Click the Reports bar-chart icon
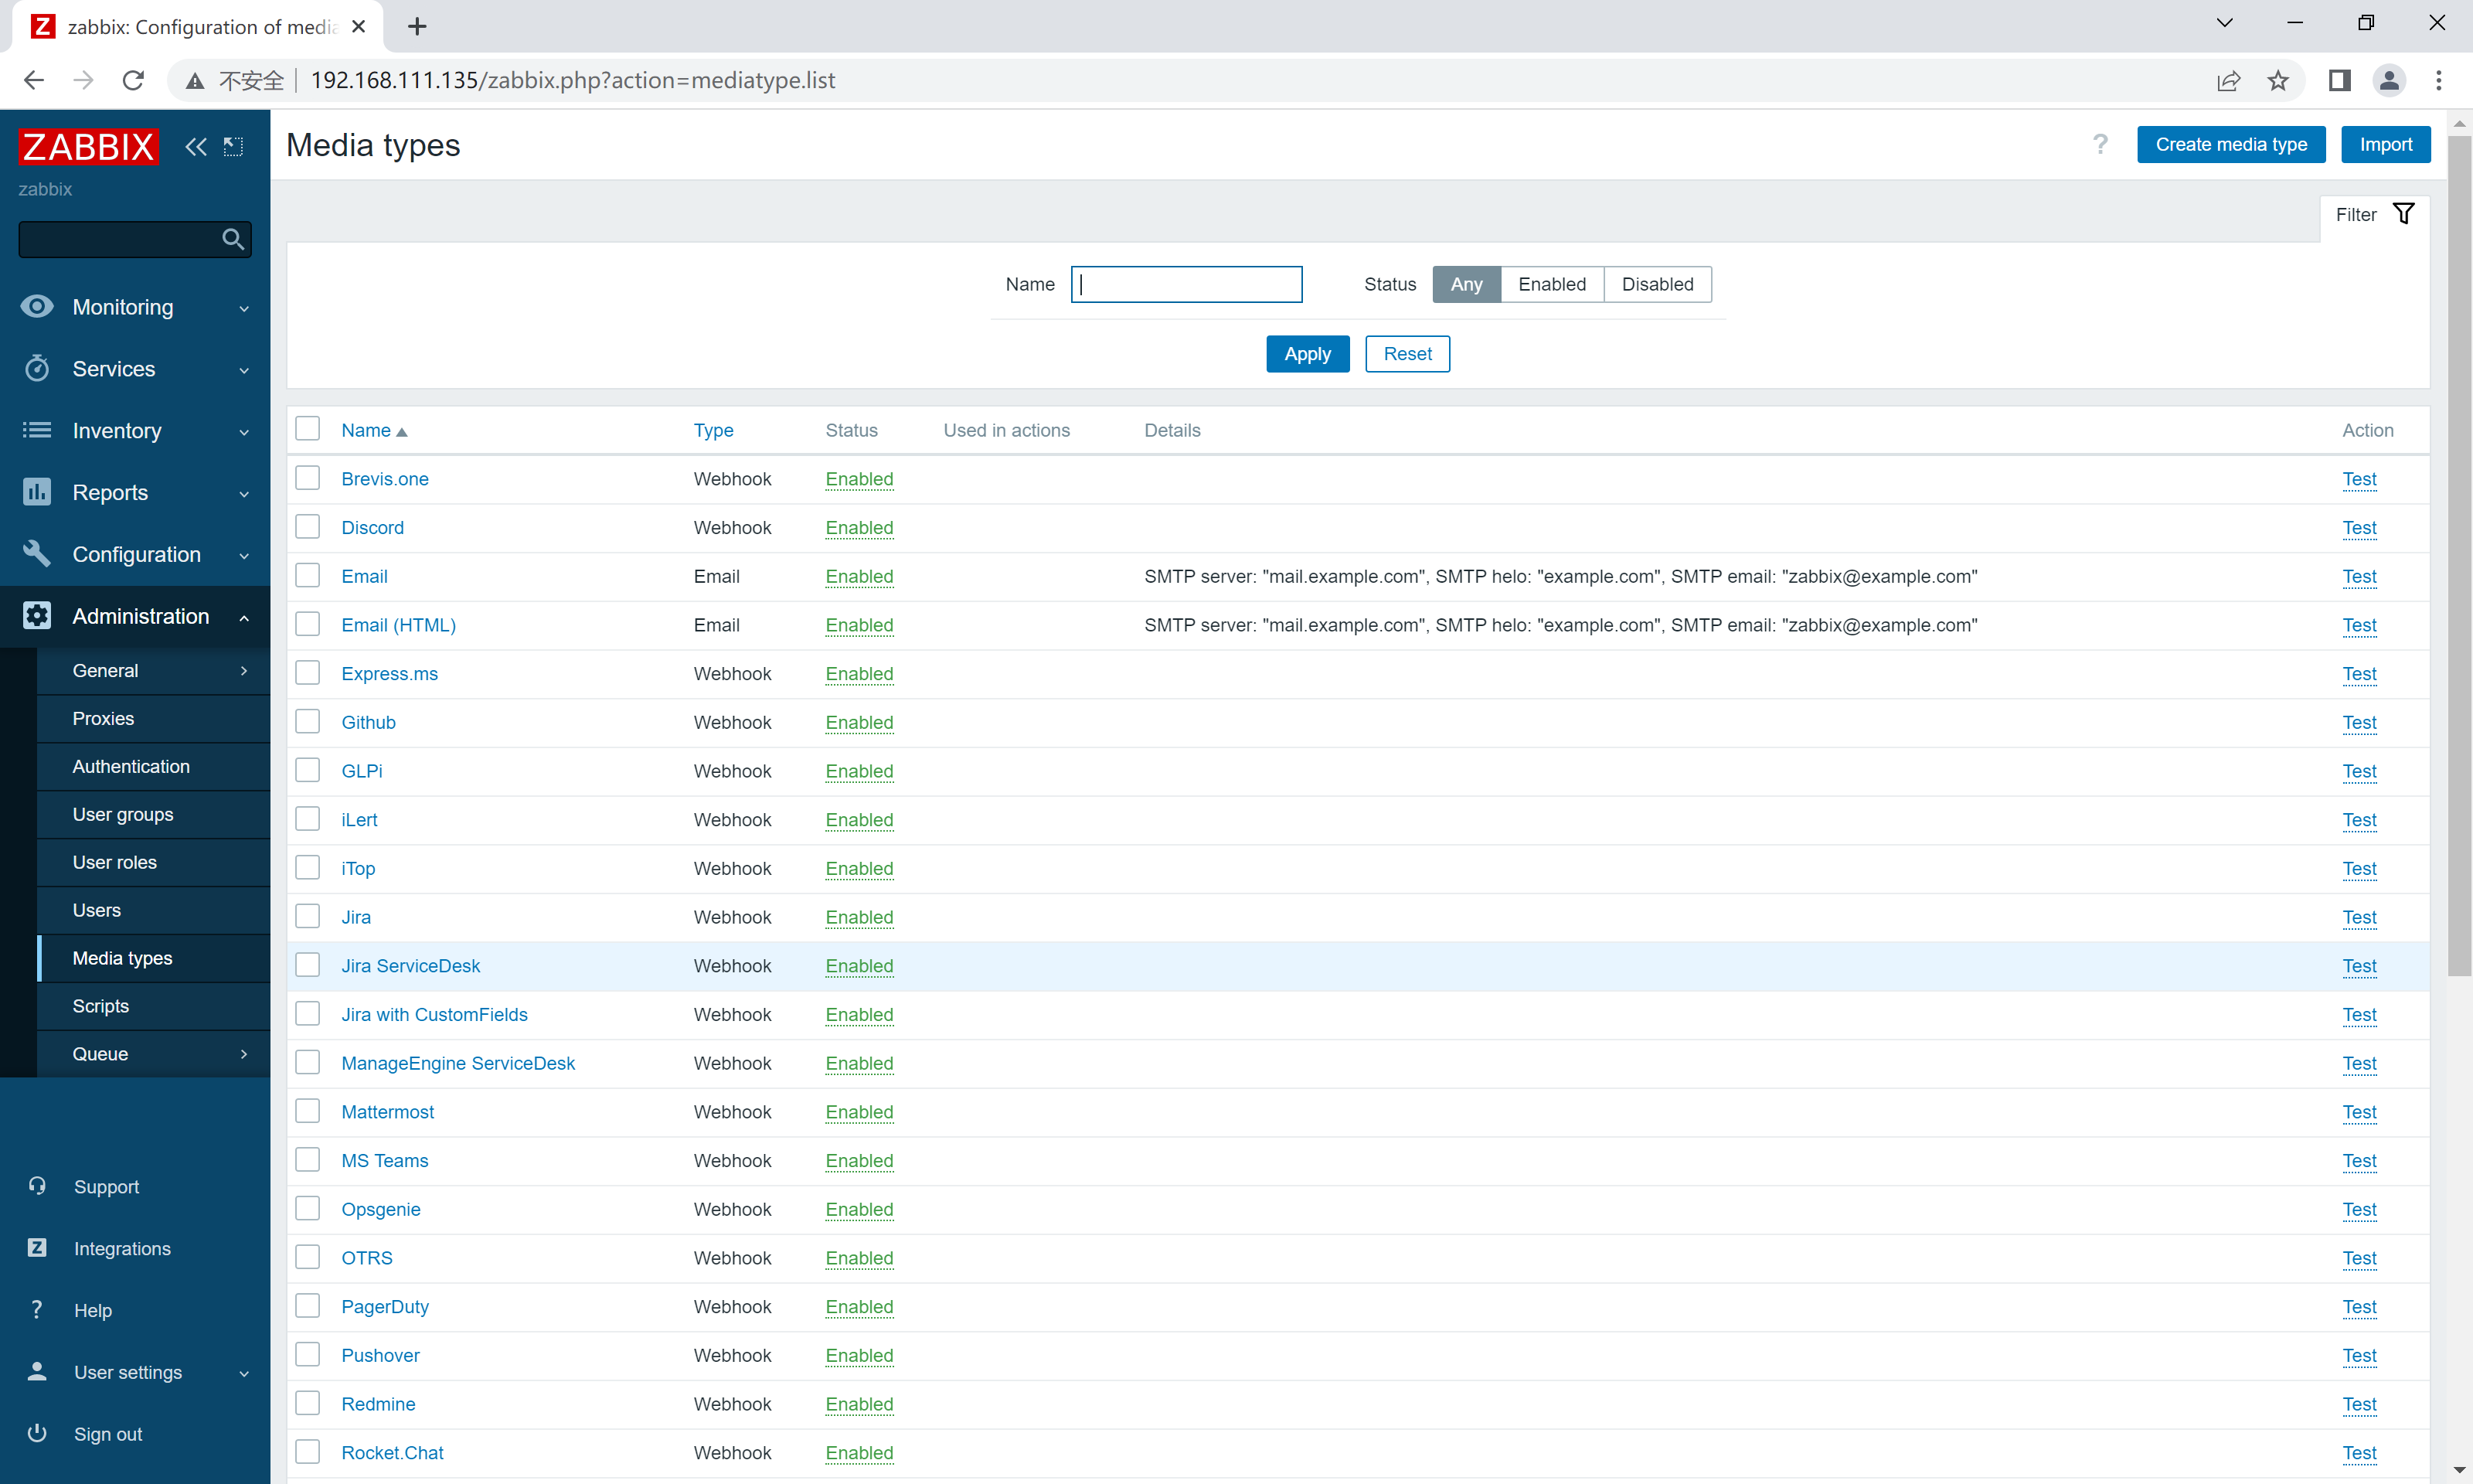2473x1484 pixels. pos(37,492)
